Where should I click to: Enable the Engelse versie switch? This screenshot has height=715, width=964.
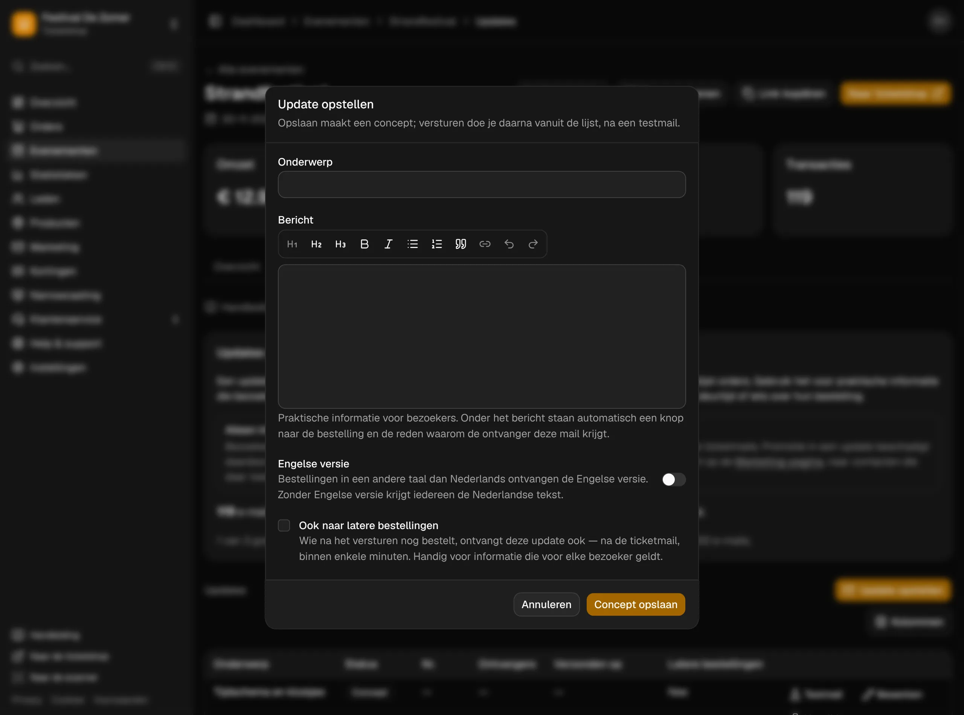(x=673, y=479)
